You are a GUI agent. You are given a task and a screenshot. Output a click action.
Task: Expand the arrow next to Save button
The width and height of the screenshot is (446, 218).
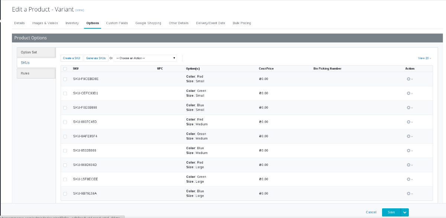click(x=405, y=212)
